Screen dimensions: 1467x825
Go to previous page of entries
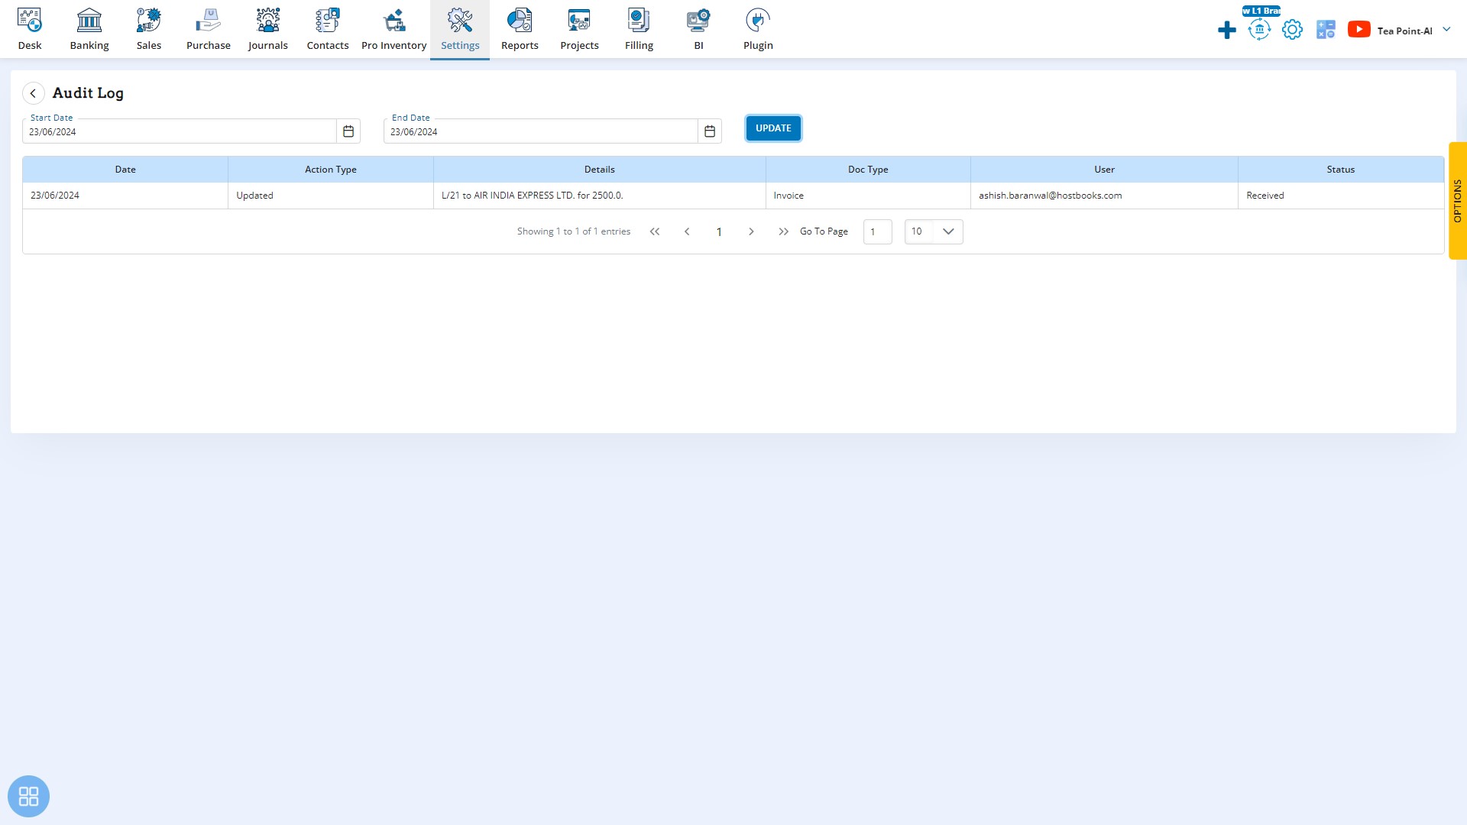pyautogui.click(x=687, y=231)
